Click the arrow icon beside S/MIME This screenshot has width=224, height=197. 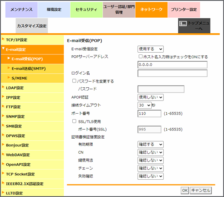pyautogui.click(x=9, y=77)
